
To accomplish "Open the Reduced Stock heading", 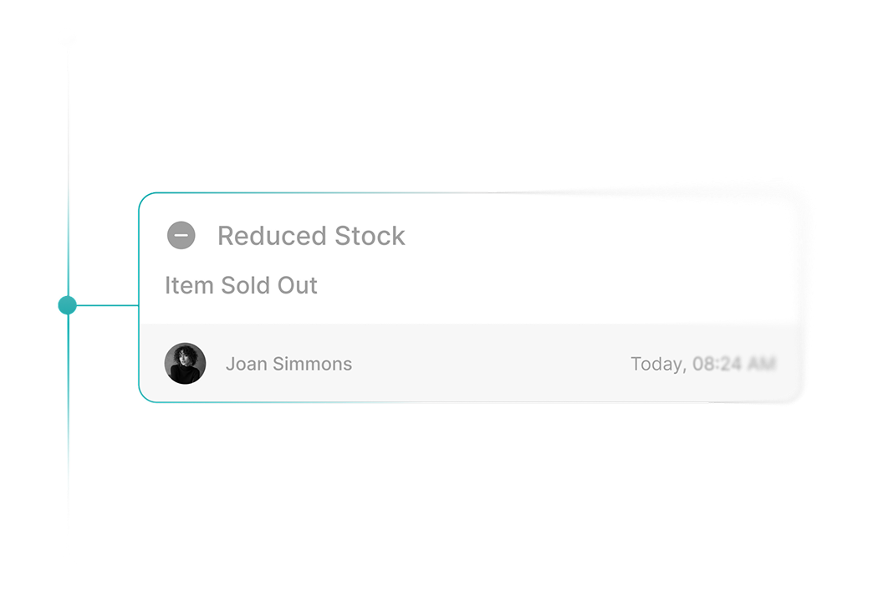I will (x=311, y=235).
